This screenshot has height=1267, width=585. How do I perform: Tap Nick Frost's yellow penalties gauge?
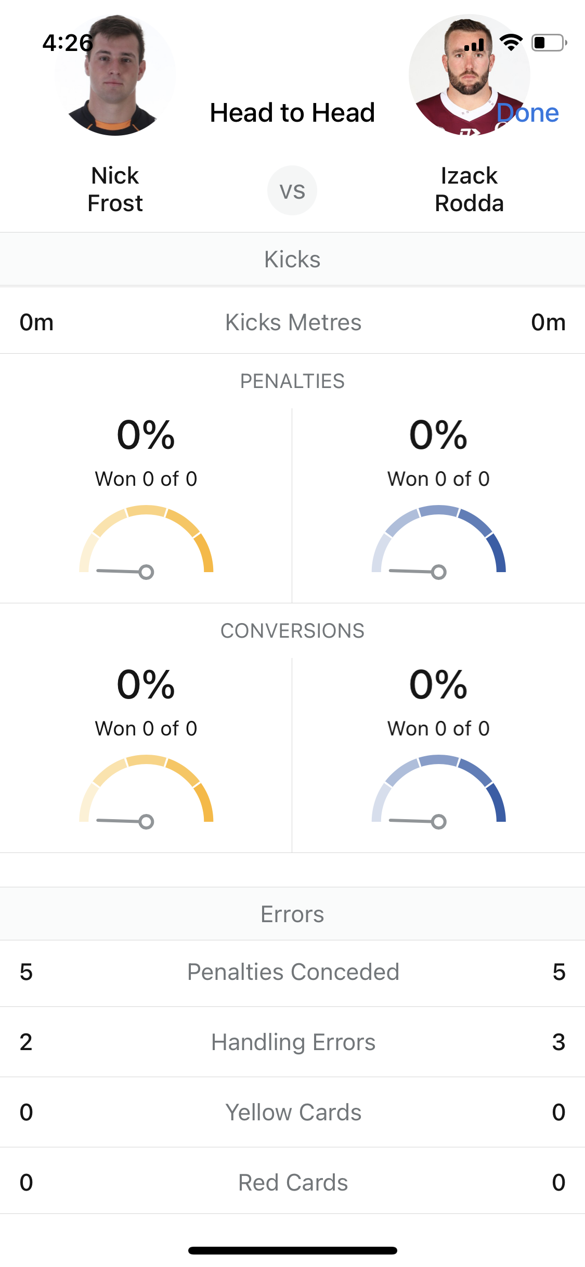pos(146,541)
